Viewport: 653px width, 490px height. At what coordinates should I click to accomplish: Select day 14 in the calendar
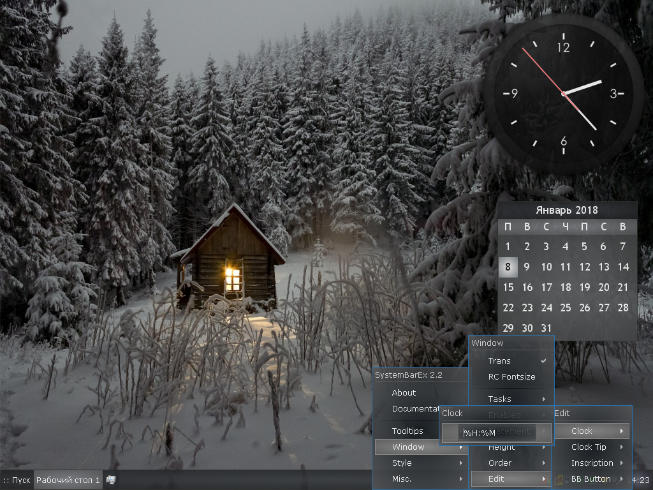(x=623, y=267)
